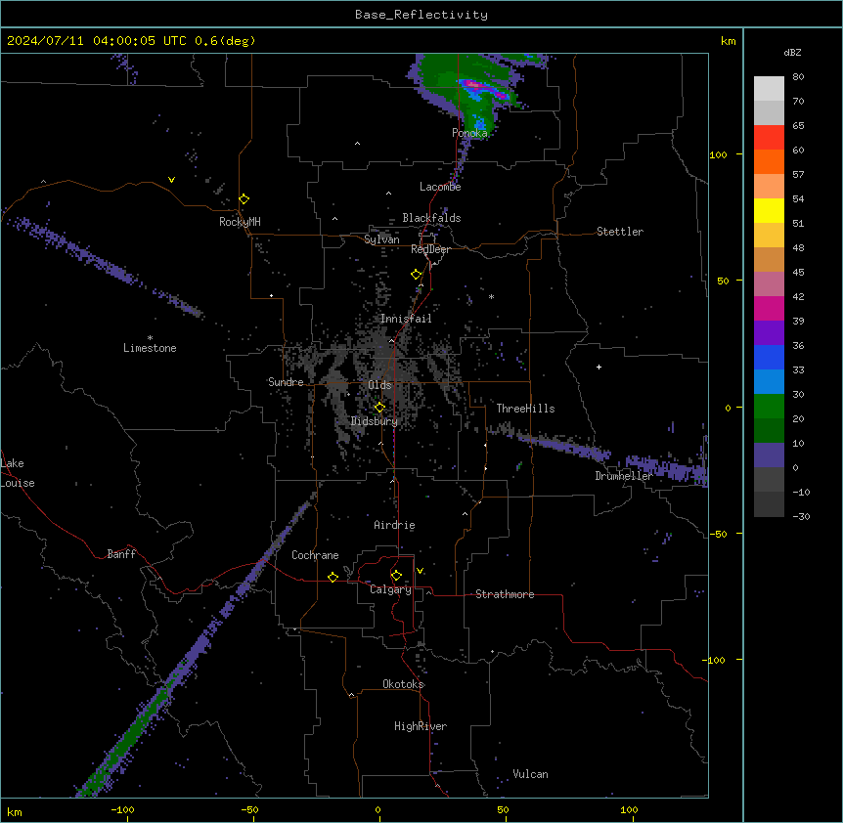
Task: Click the asterisk marker above Limestone
Action: pos(150,338)
